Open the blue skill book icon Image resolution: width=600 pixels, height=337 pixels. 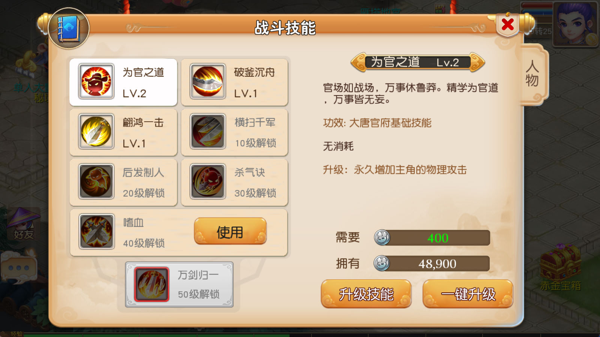(x=69, y=29)
